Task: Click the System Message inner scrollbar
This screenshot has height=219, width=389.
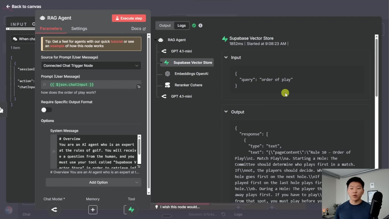Action: point(139,146)
